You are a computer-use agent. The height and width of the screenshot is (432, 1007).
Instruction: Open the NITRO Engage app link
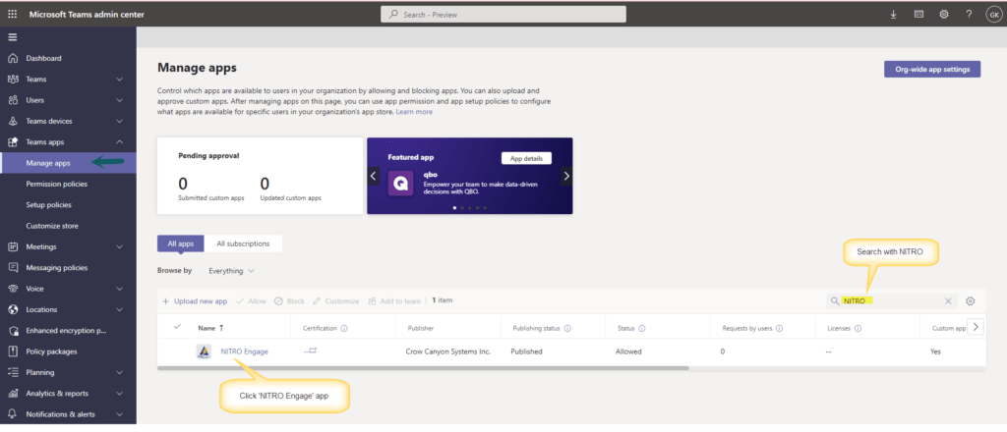point(245,351)
